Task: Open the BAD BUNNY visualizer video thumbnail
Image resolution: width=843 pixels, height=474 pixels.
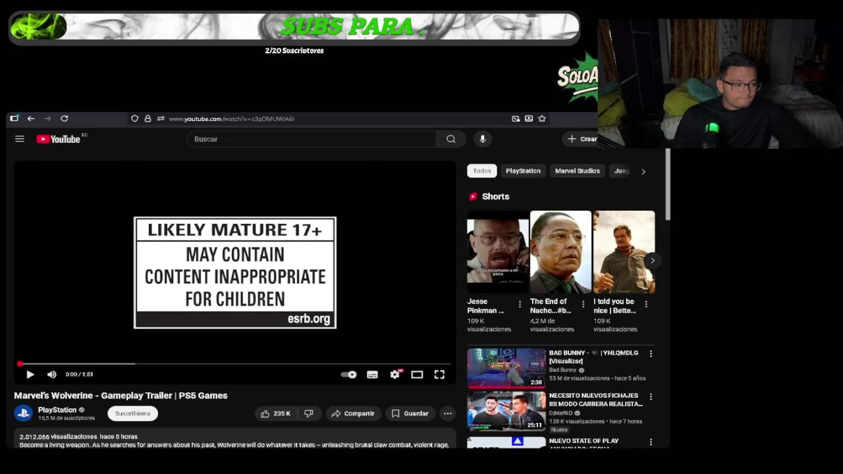Action: tap(506, 367)
